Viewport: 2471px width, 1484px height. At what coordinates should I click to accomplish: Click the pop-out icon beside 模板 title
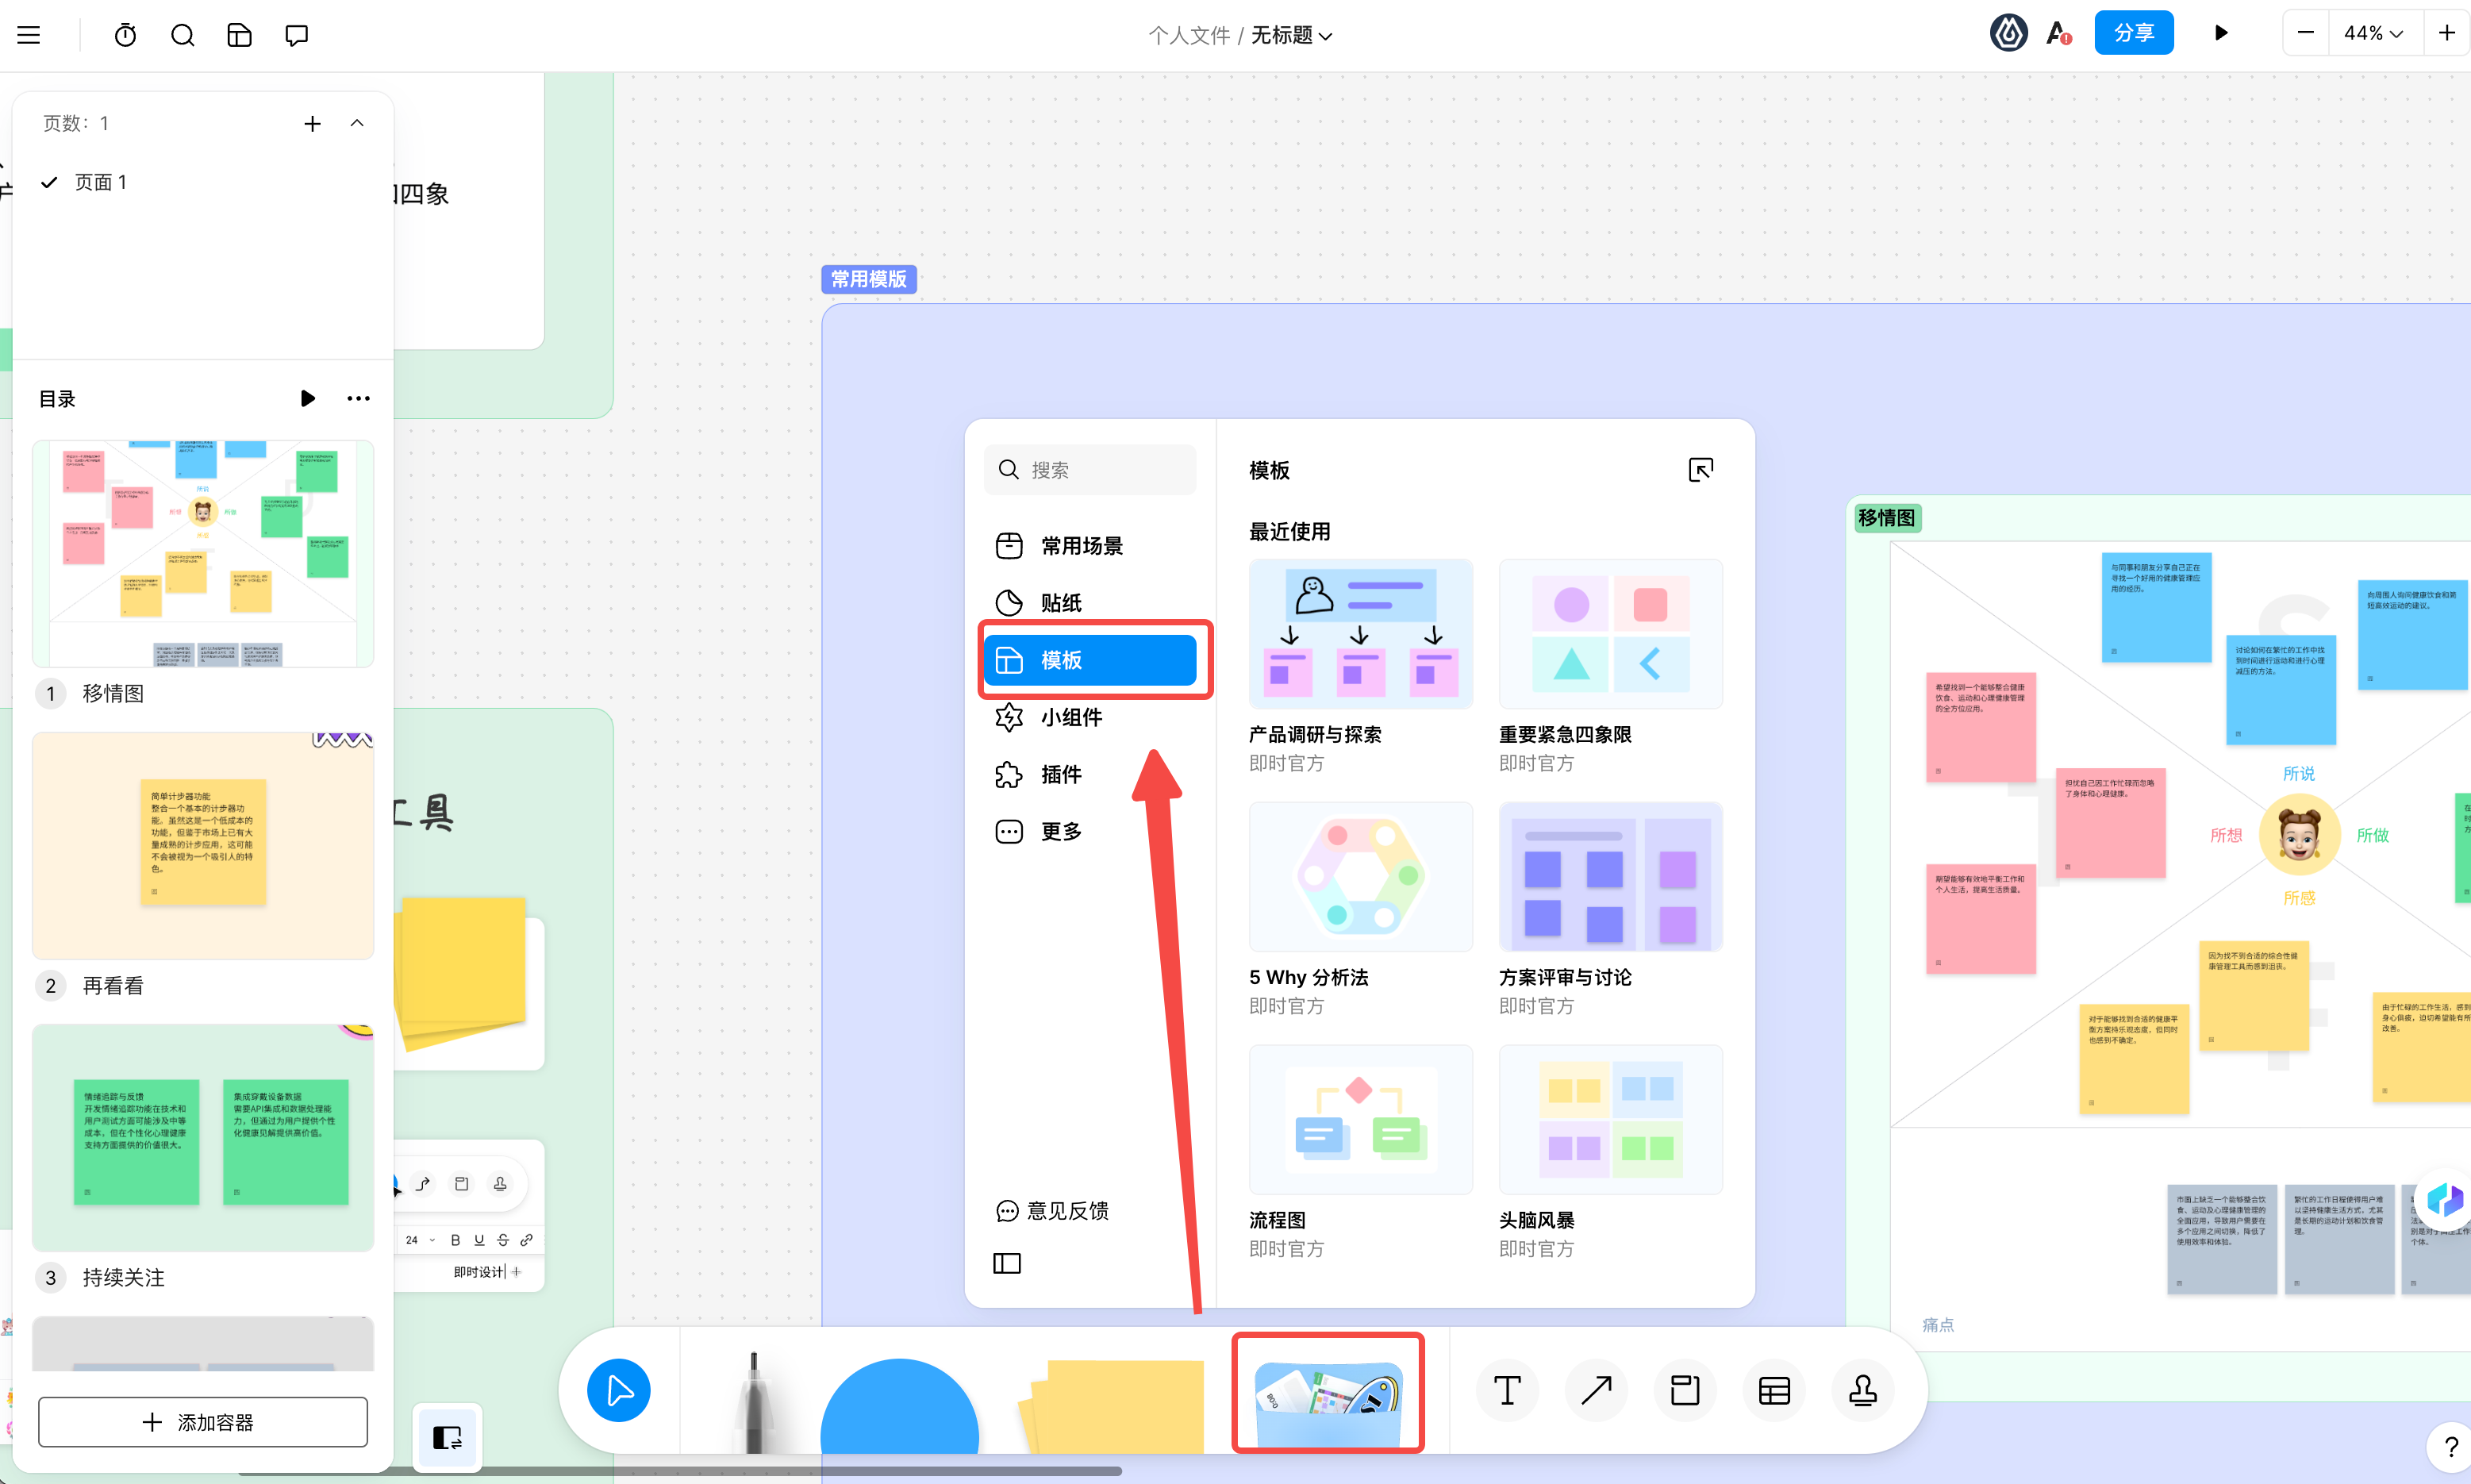1700,469
